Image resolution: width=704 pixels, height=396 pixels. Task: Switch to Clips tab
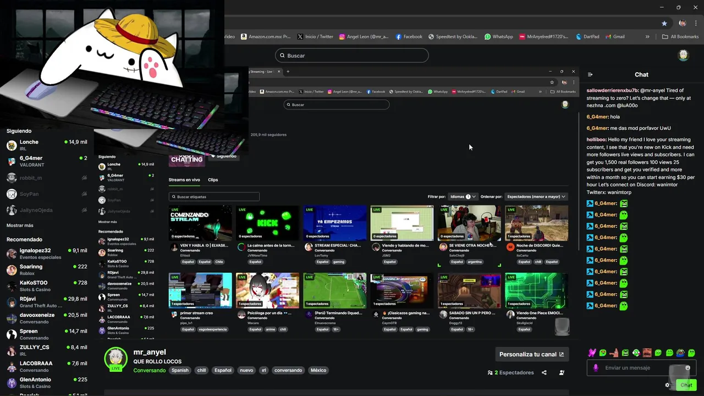click(x=213, y=180)
